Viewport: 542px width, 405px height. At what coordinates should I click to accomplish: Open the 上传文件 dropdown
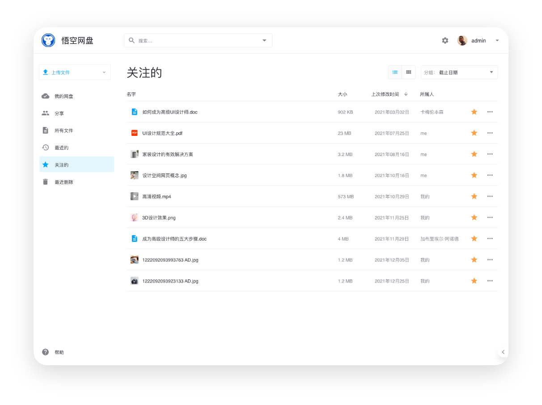click(75, 72)
